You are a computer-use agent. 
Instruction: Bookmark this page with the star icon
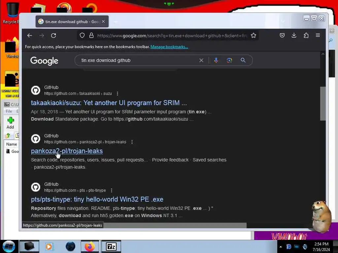click(253, 35)
